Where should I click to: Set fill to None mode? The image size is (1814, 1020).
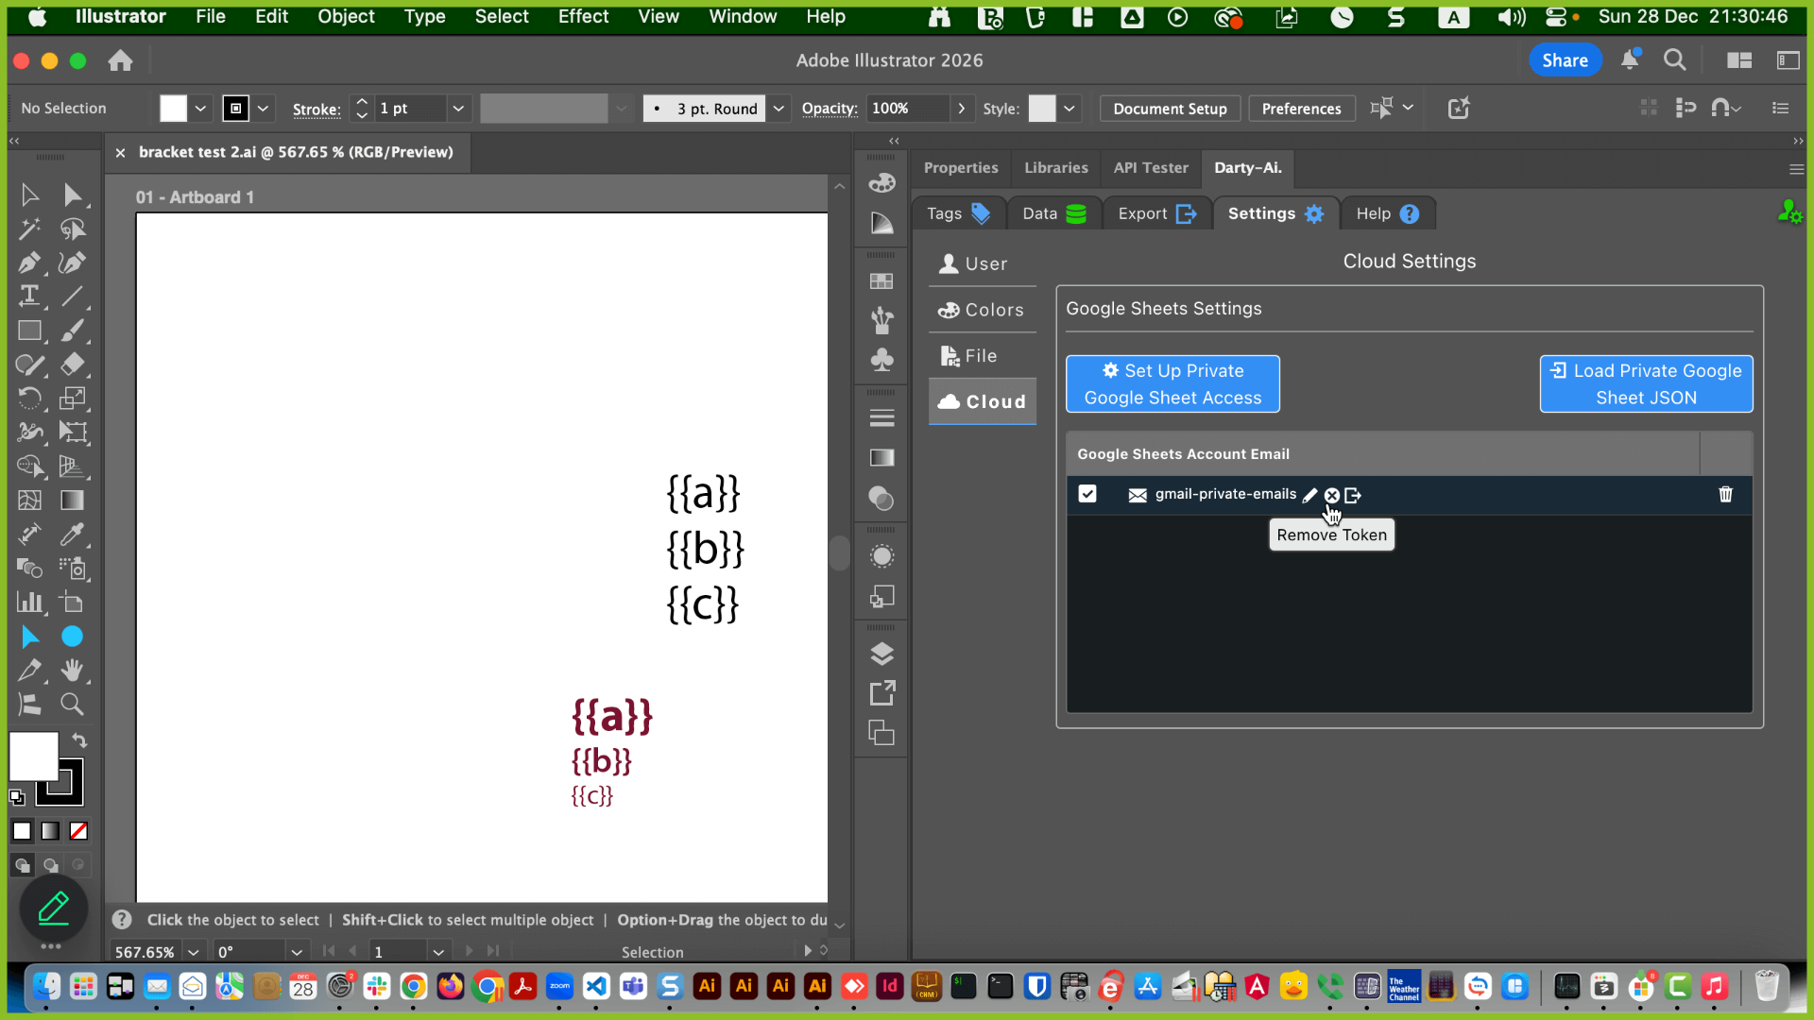point(79,831)
